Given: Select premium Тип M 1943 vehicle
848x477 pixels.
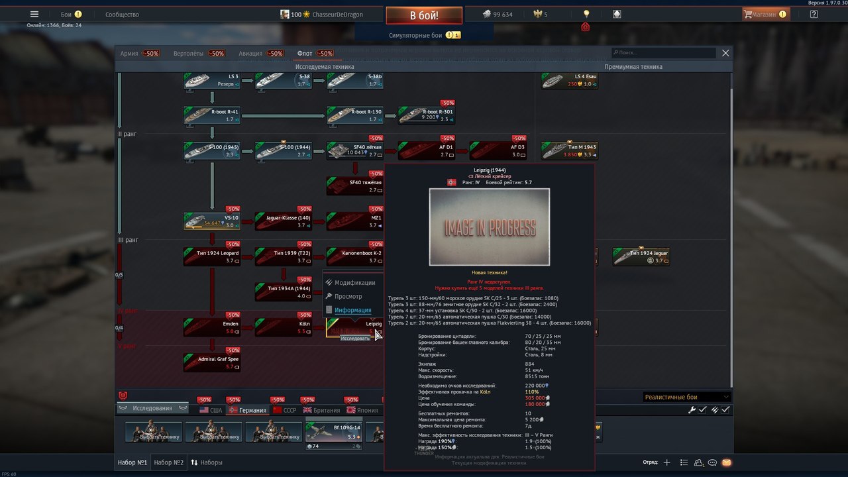Looking at the screenshot, I should tap(569, 150).
